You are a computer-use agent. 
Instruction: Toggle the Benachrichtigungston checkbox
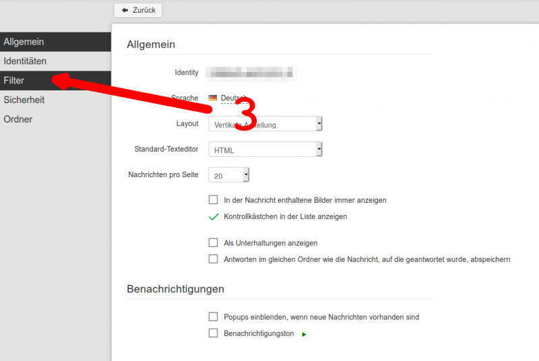click(x=214, y=333)
